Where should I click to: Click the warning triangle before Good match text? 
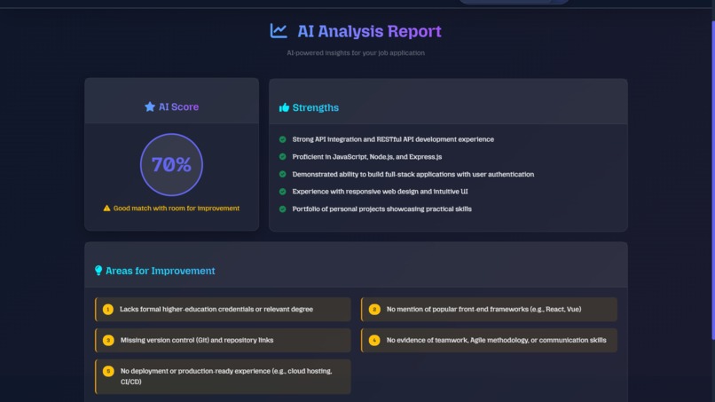(x=106, y=208)
